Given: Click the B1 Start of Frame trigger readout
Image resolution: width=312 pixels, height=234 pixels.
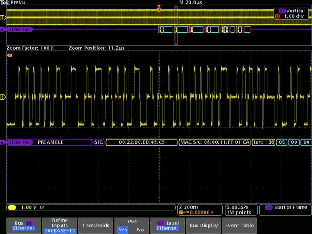Looking at the screenshot, I should pyautogui.click(x=284, y=207).
